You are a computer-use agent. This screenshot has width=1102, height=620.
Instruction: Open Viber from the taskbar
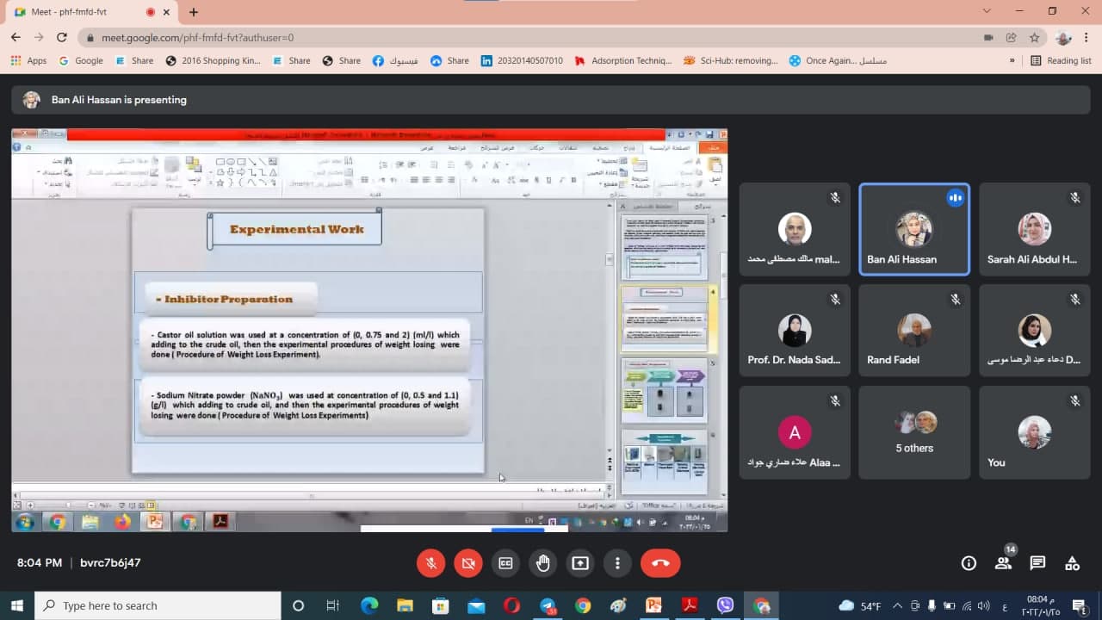[x=725, y=605]
